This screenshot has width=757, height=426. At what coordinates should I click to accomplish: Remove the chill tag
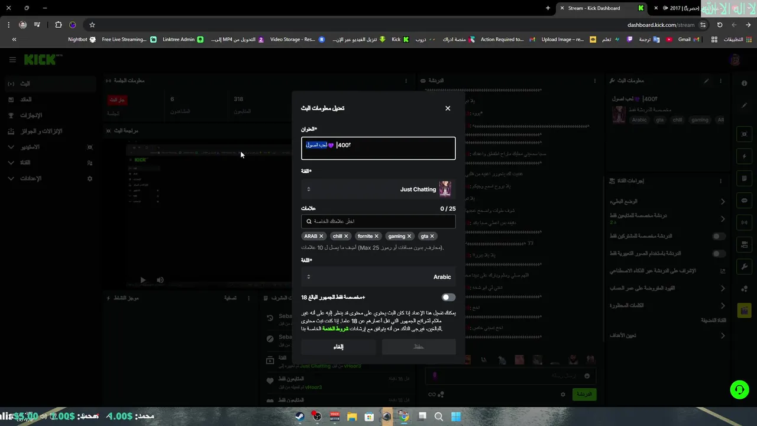346,236
